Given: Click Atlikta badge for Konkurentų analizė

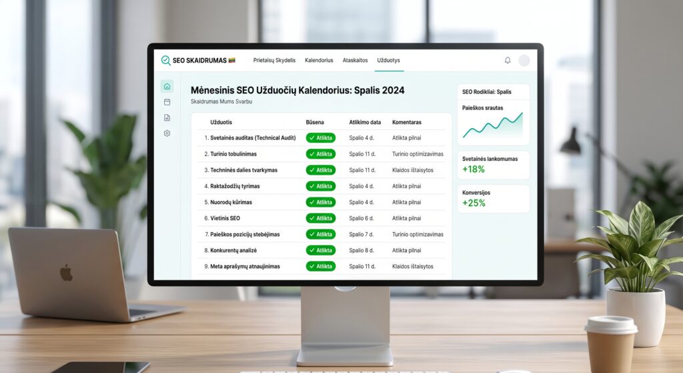Looking at the screenshot, I should click(x=321, y=250).
